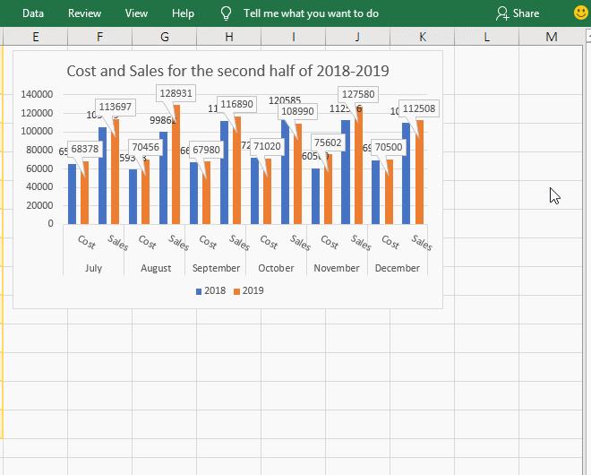Select column M header

(551, 37)
